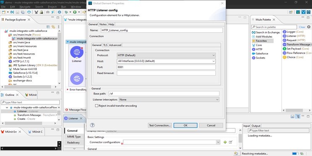The width and height of the screenshot is (312, 156).
Task: Select the Redelivery side tab
Action: point(73,143)
